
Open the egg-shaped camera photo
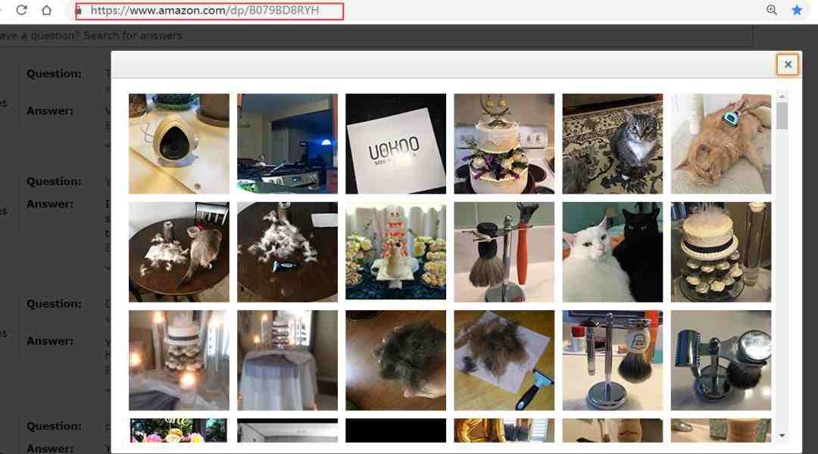(x=179, y=144)
